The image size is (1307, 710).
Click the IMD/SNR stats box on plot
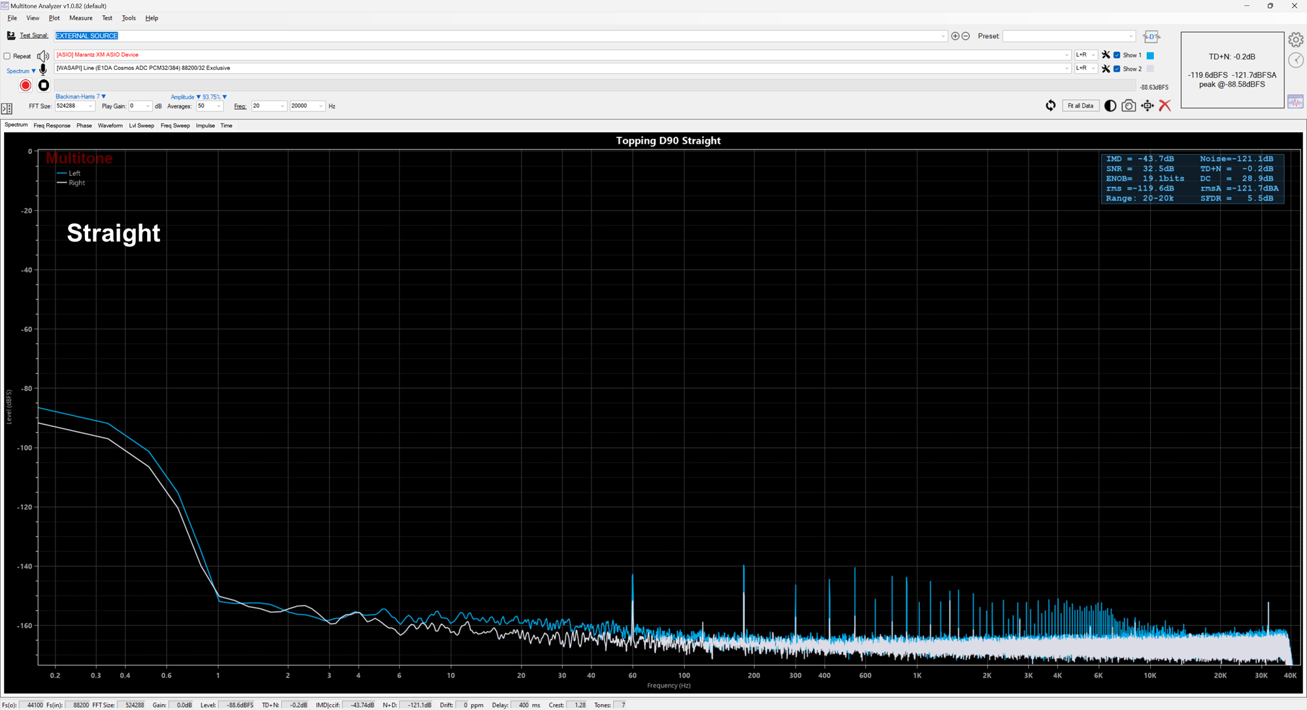[x=1193, y=178]
